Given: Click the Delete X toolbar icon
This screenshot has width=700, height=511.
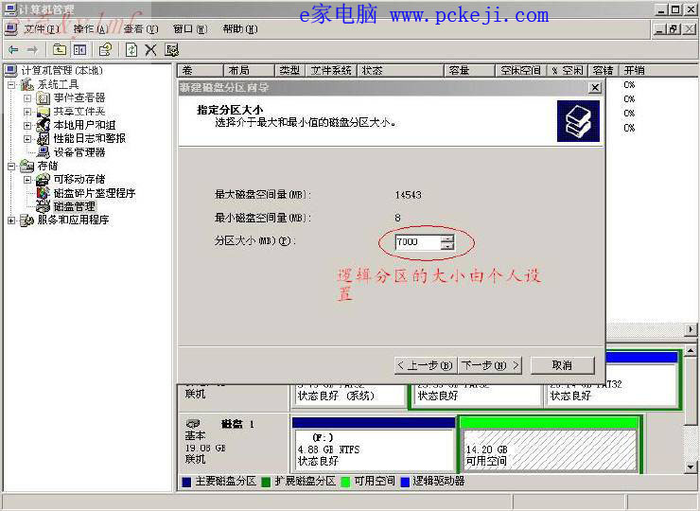Looking at the screenshot, I should pos(151,49).
